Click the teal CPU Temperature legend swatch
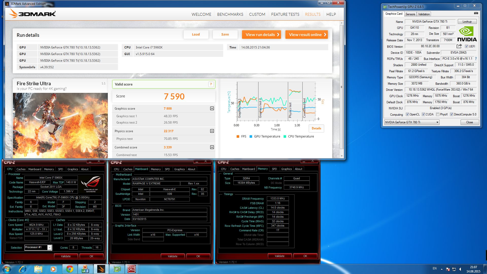This screenshot has width=487, height=274. [285, 136]
